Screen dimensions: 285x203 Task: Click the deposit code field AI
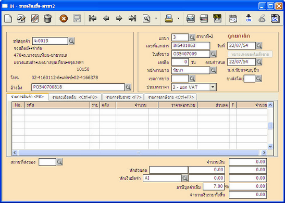(x=162, y=179)
